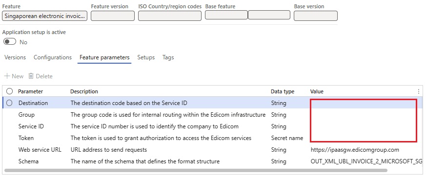Screen dimensions: 426x176
Task: Open the Versions tab
Action: tap(15, 57)
